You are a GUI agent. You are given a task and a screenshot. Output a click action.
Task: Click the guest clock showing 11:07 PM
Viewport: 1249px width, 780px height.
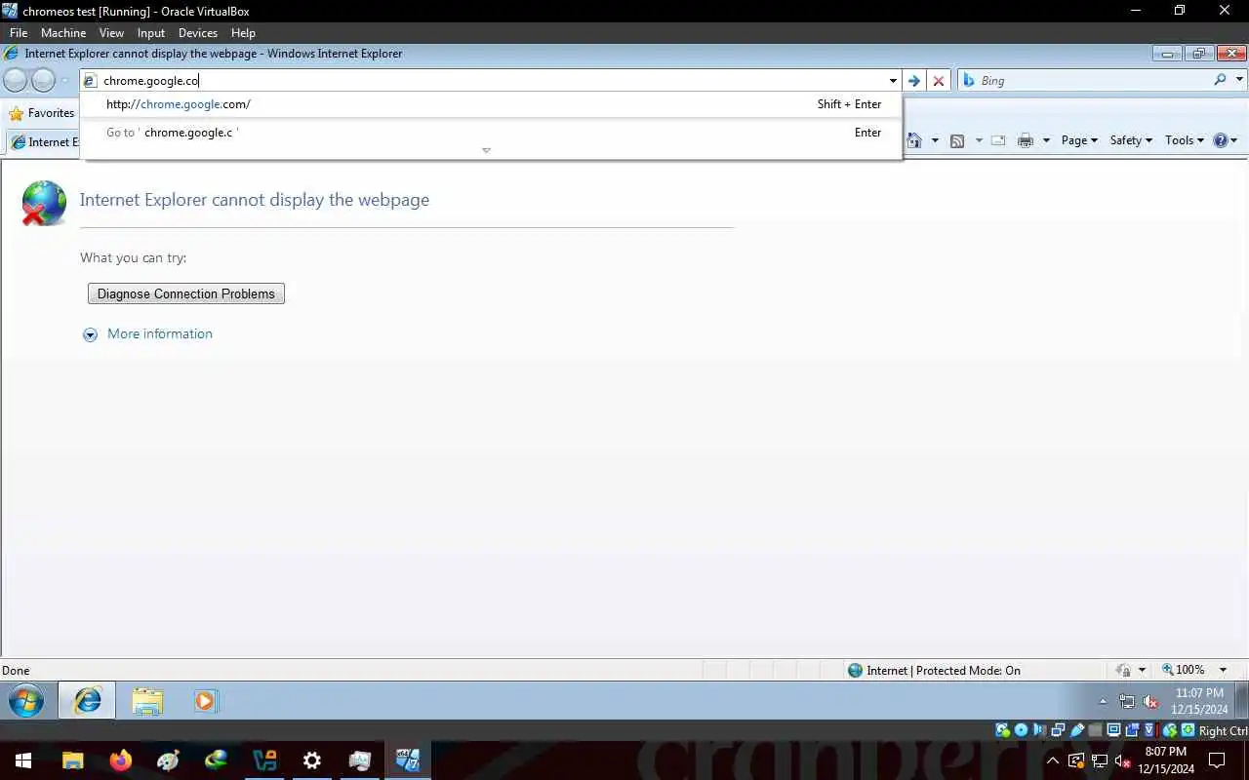coord(1199,701)
